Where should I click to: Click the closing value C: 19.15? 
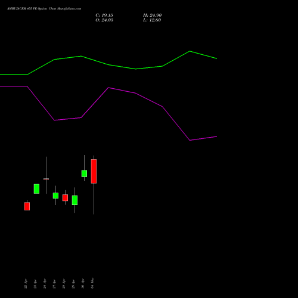(104, 15)
